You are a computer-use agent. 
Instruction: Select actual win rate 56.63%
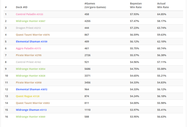pyautogui.click(x=162, y=117)
